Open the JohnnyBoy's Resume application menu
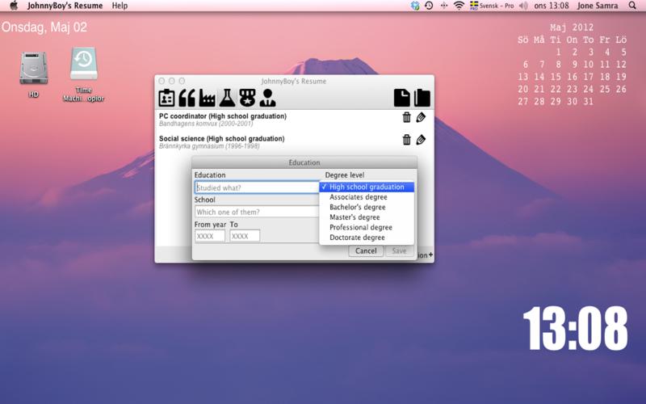 [65, 6]
